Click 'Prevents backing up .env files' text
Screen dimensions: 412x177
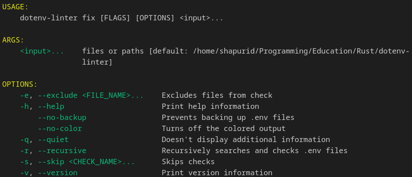pos(228,117)
